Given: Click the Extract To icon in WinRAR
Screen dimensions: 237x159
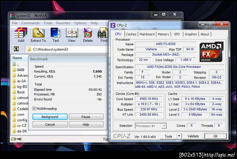Looking at the screenshot, I should [38, 33].
